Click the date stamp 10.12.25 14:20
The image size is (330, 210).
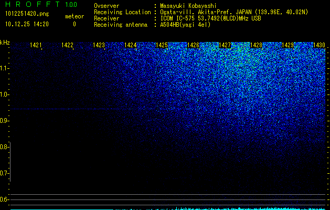click(27, 24)
